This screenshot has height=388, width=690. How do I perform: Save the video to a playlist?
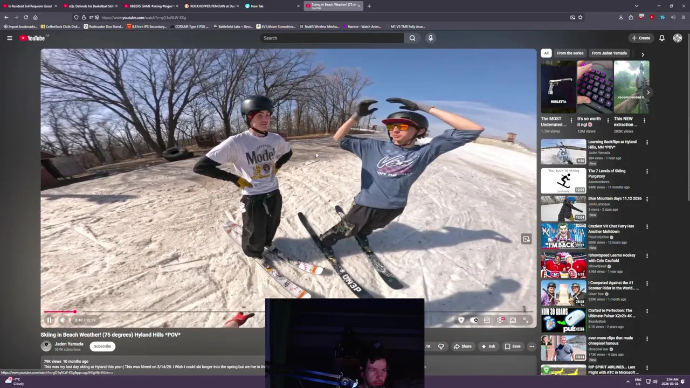coord(513,347)
